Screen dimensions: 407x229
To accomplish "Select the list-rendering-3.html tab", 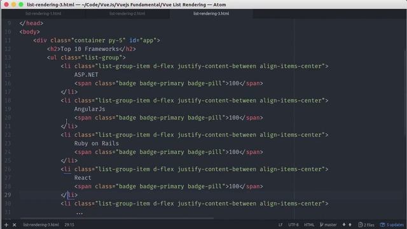I will tap(211, 13).
